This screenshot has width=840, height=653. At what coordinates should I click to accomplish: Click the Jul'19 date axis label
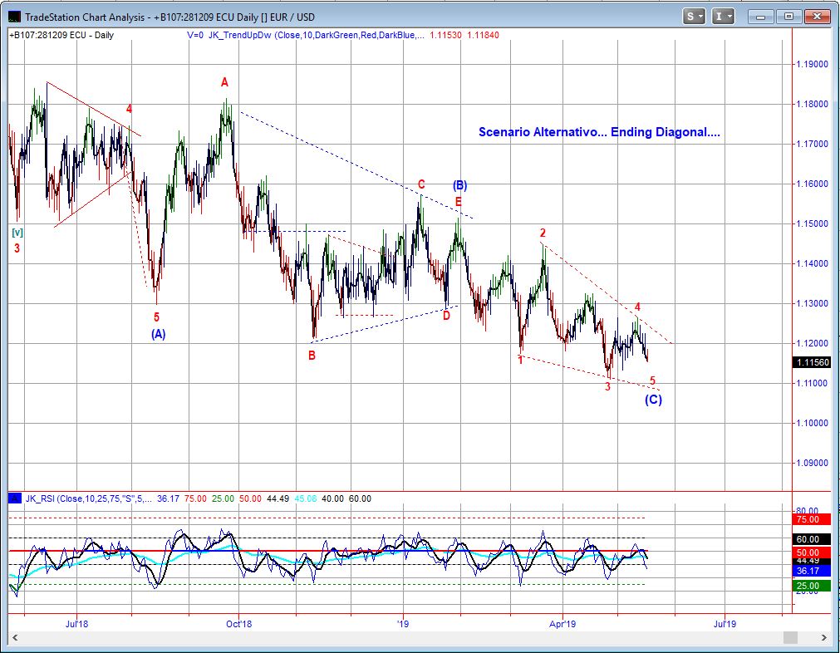[x=725, y=624]
